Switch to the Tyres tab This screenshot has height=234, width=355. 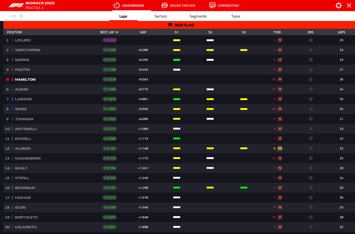236,16
